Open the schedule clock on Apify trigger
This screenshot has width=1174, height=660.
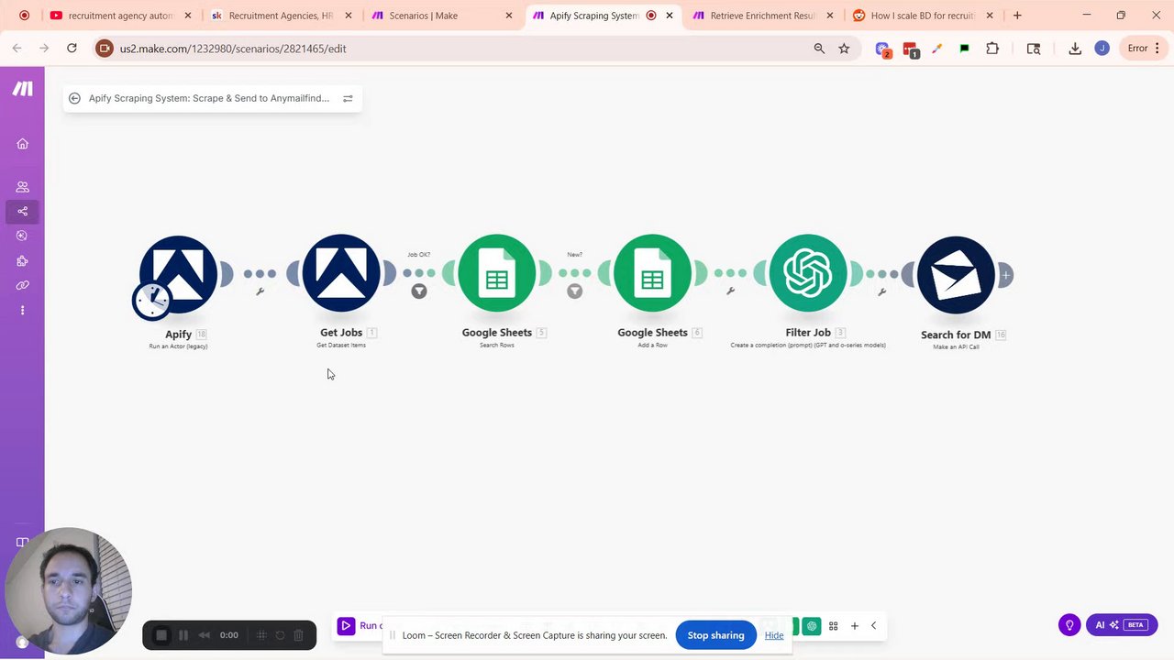point(151,301)
